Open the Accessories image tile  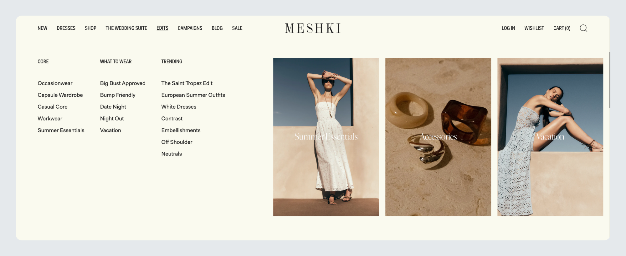click(438, 137)
